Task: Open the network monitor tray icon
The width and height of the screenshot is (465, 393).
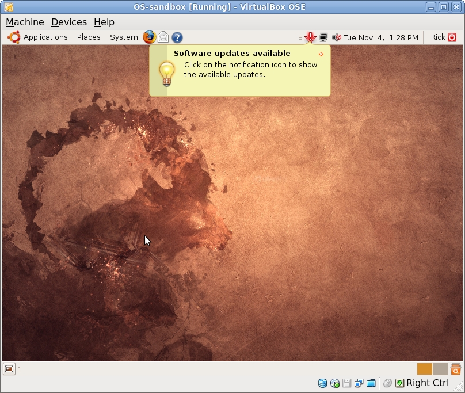Action: (x=323, y=37)
